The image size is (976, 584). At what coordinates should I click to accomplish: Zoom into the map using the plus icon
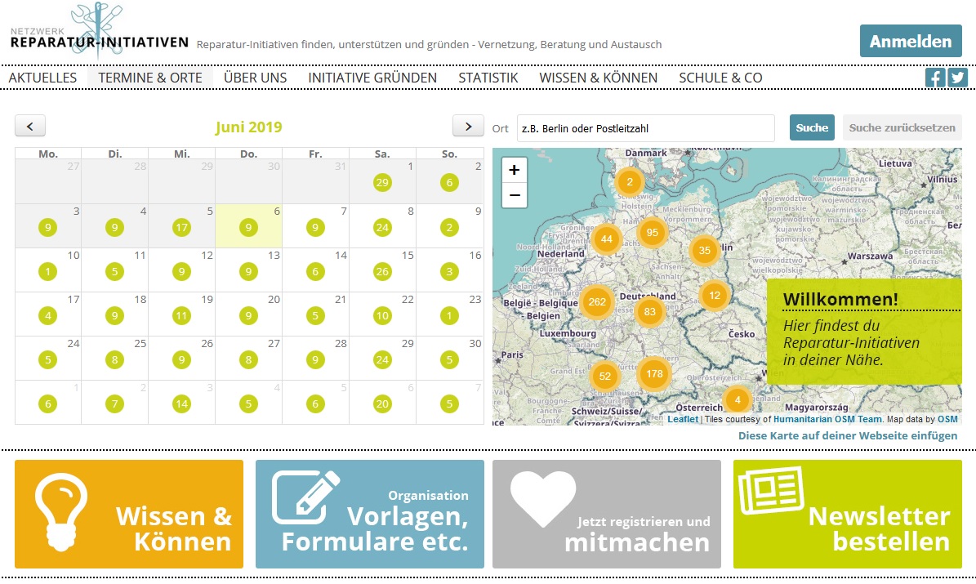click(x=514, y=171)
